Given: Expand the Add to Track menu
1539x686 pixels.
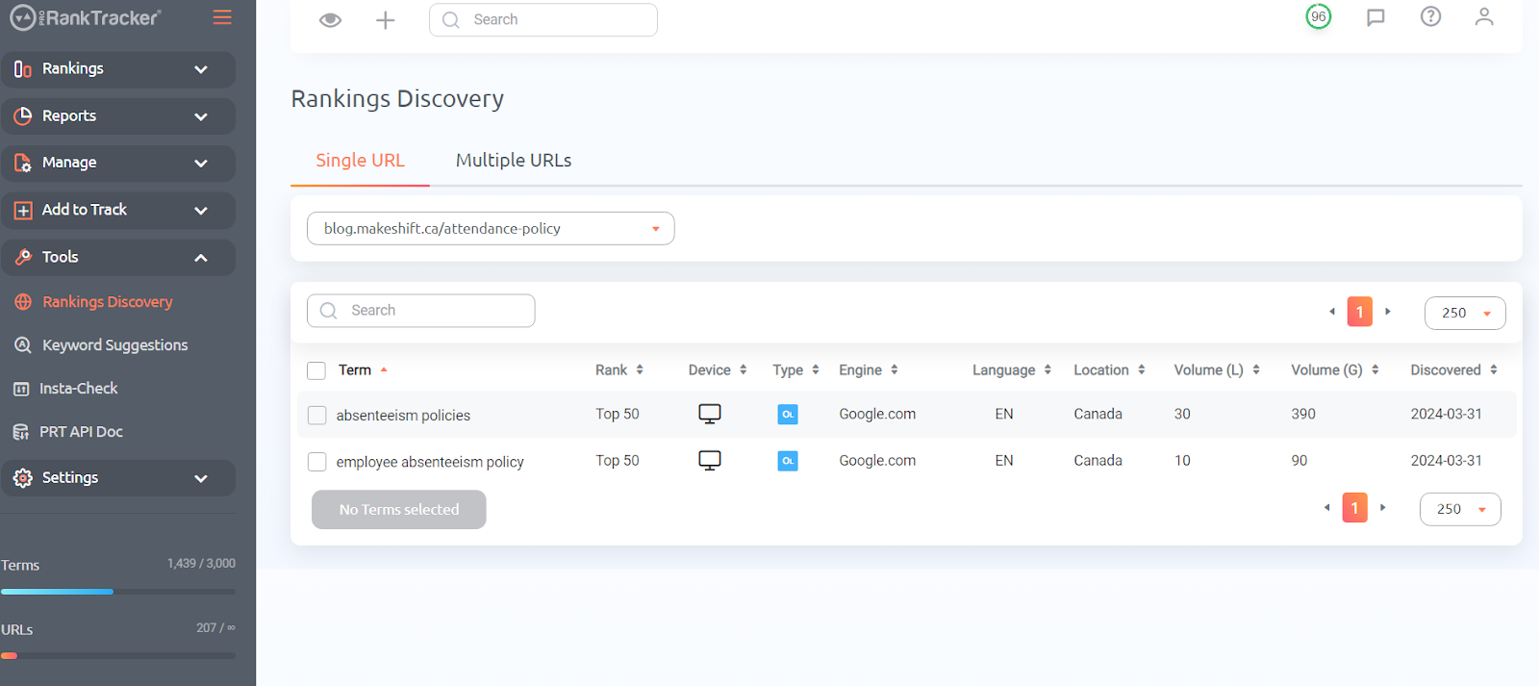Looking at the screenshot, I should tap(118, 211).
